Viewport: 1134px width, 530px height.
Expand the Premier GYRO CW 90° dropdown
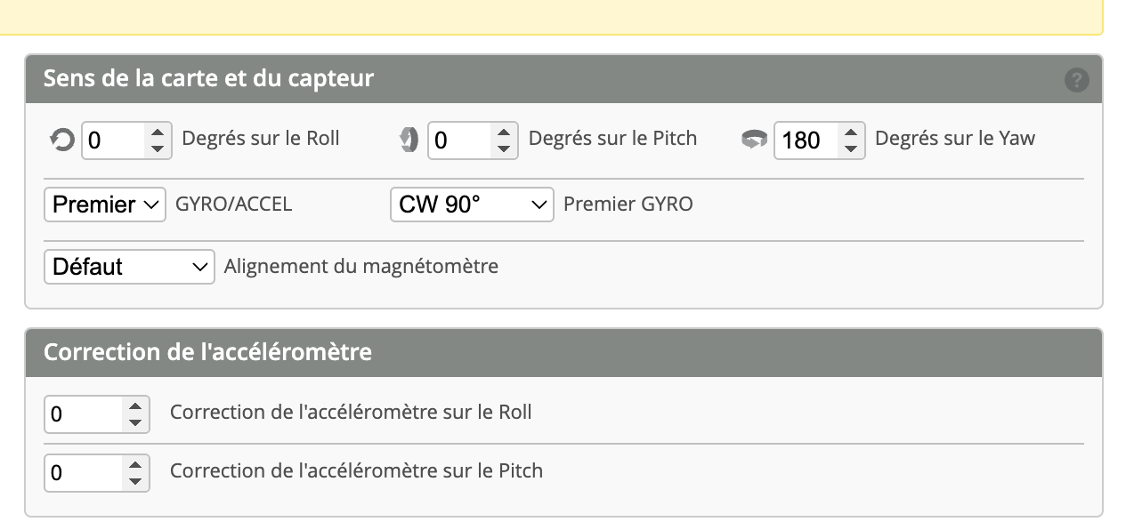[x=472, y=205]
